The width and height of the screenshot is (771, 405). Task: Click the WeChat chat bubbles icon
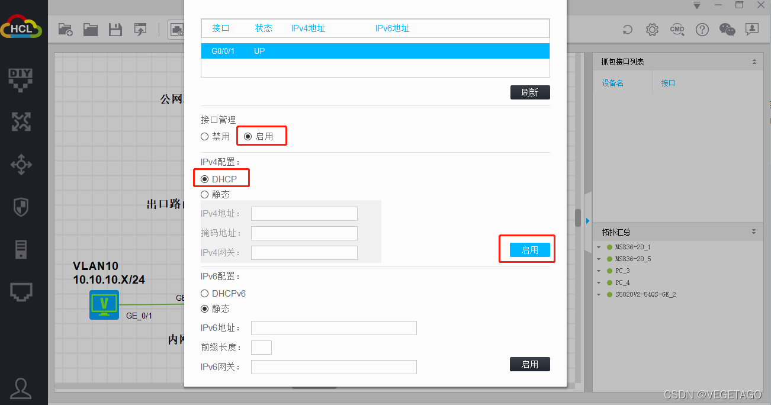tap(727, 30)
